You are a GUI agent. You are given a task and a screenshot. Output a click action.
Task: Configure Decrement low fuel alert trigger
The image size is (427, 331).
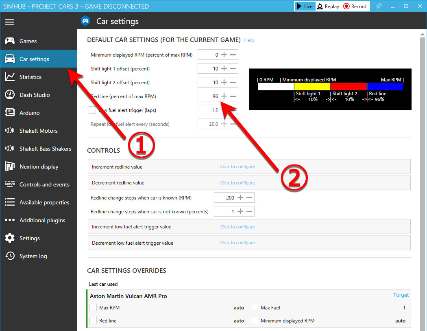click(x=237, y=243)
